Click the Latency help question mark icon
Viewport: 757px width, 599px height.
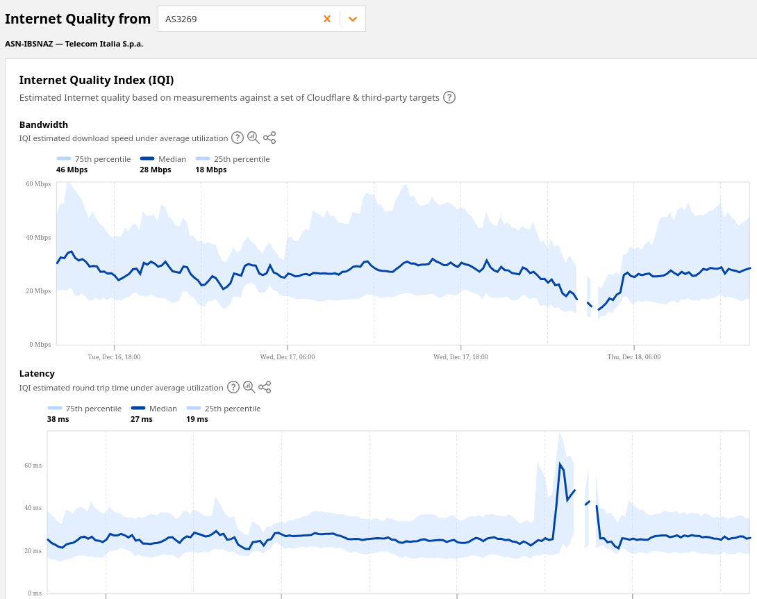[x=233, y=387]
